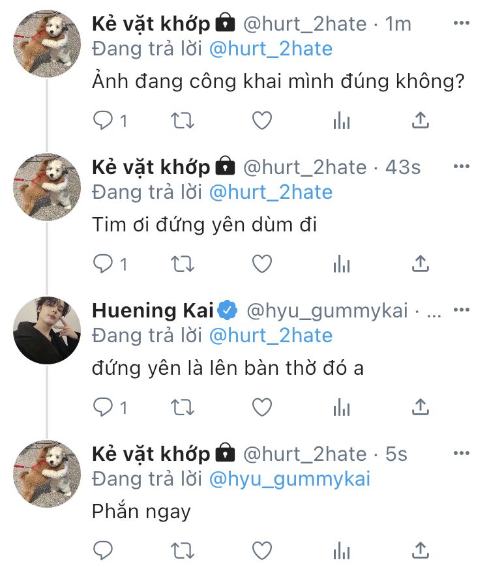Share the 'Phắn ngay' tweet
The image size is (489, 571).
coord(421,550)
